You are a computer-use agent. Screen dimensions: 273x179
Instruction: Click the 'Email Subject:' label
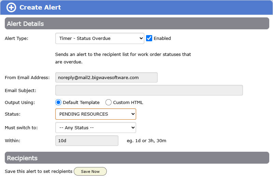[x=20, y=90]
